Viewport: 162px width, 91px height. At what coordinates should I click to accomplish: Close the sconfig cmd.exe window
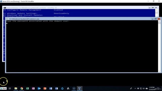pos(156,8)
